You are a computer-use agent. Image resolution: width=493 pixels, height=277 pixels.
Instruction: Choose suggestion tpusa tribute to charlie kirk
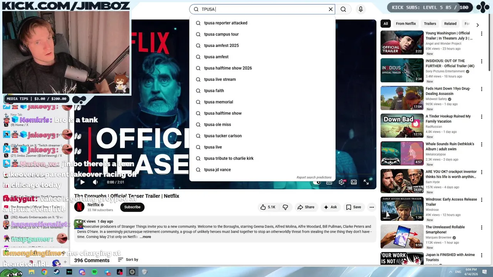click(262, 159)
